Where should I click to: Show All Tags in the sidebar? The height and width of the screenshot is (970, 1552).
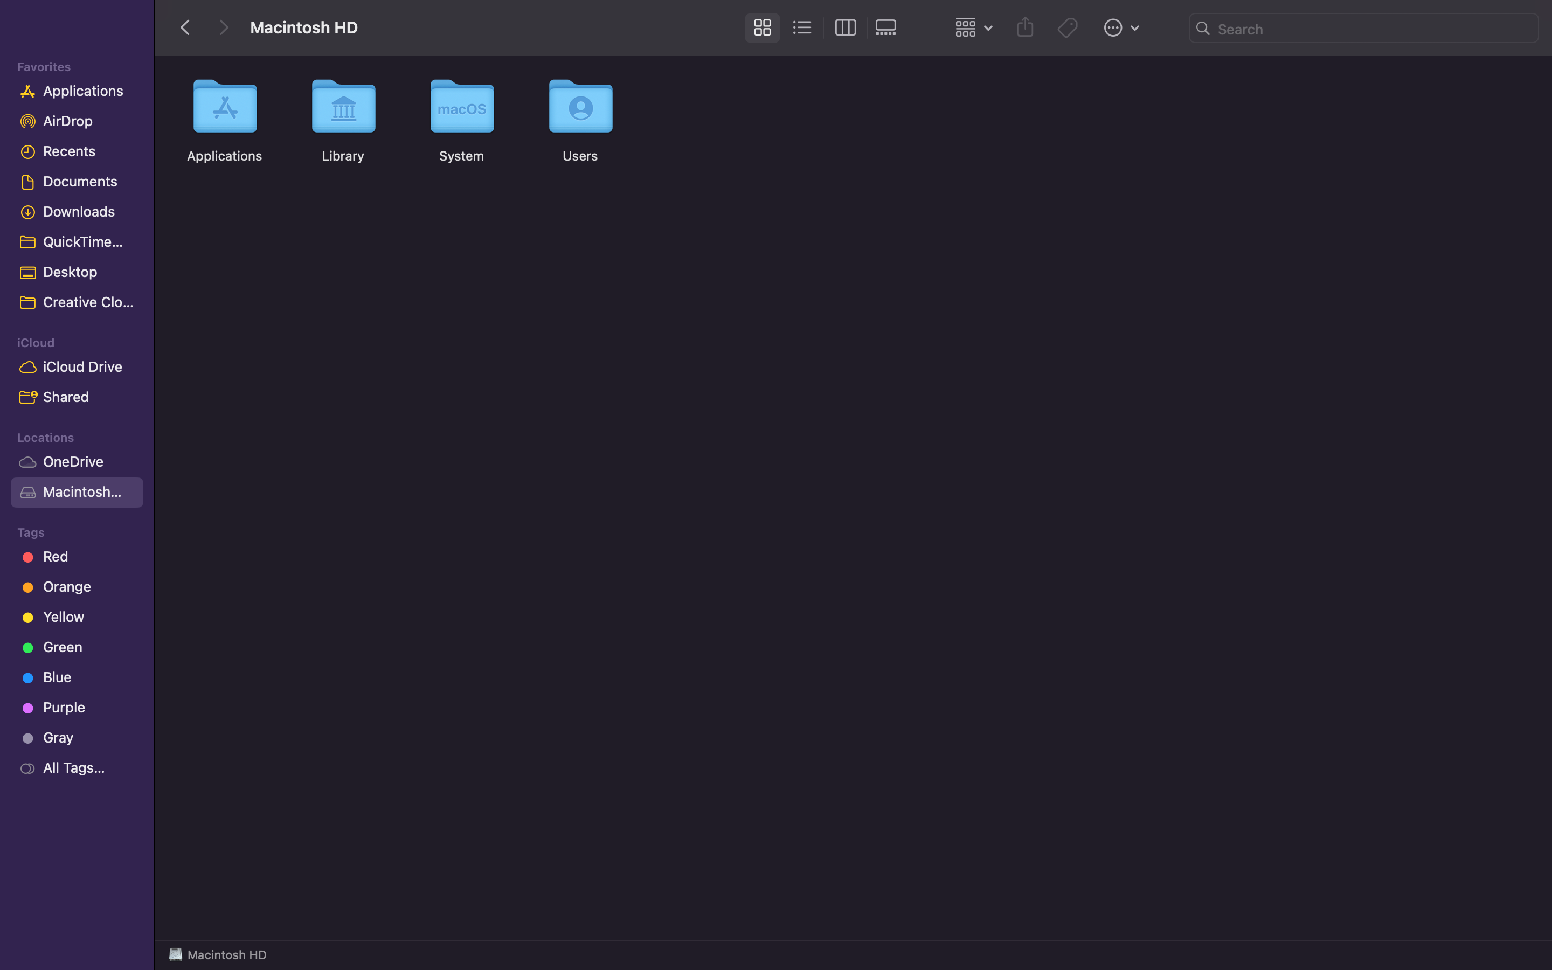[77, 768]
